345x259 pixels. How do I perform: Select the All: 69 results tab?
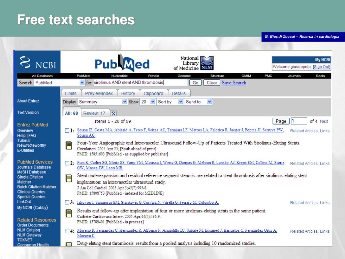point(71,113)
